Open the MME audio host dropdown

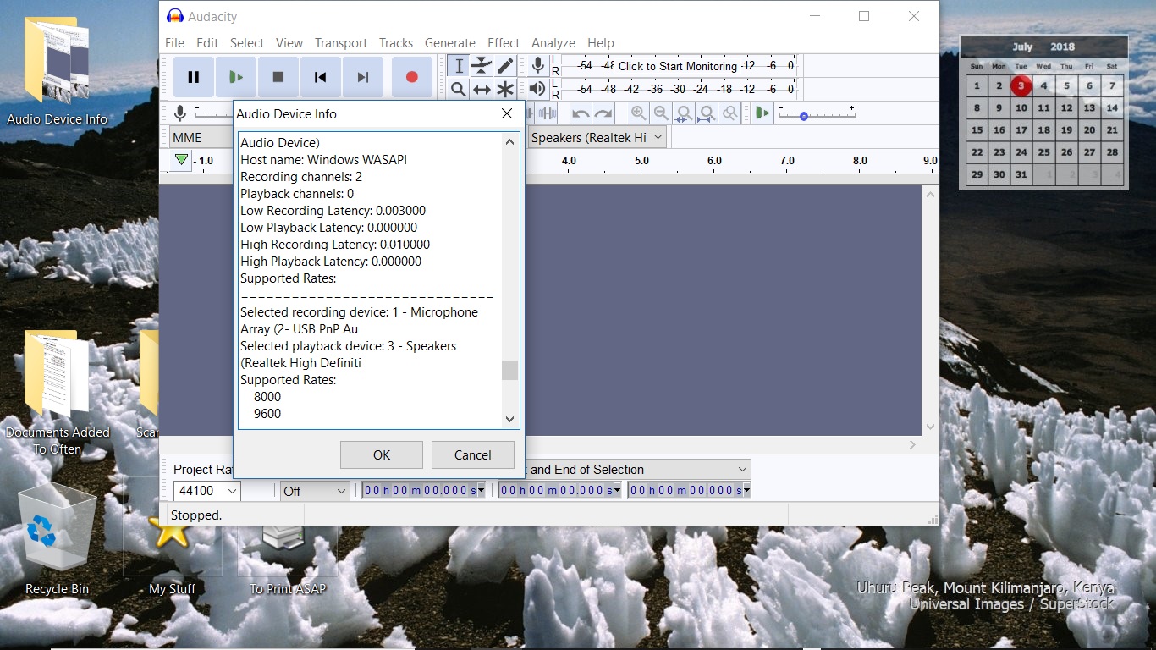click(x=201, y=137)
